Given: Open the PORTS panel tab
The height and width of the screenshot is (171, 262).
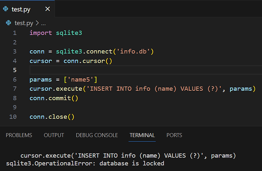Looking at the screenshot, I should 174,135.
